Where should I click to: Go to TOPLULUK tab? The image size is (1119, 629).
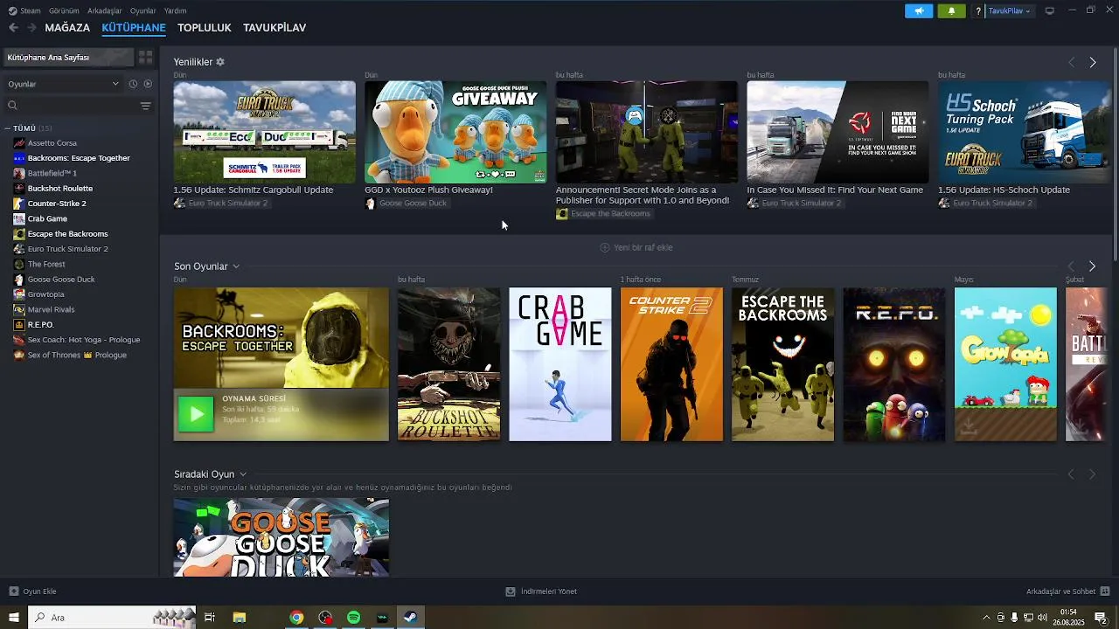205,28
